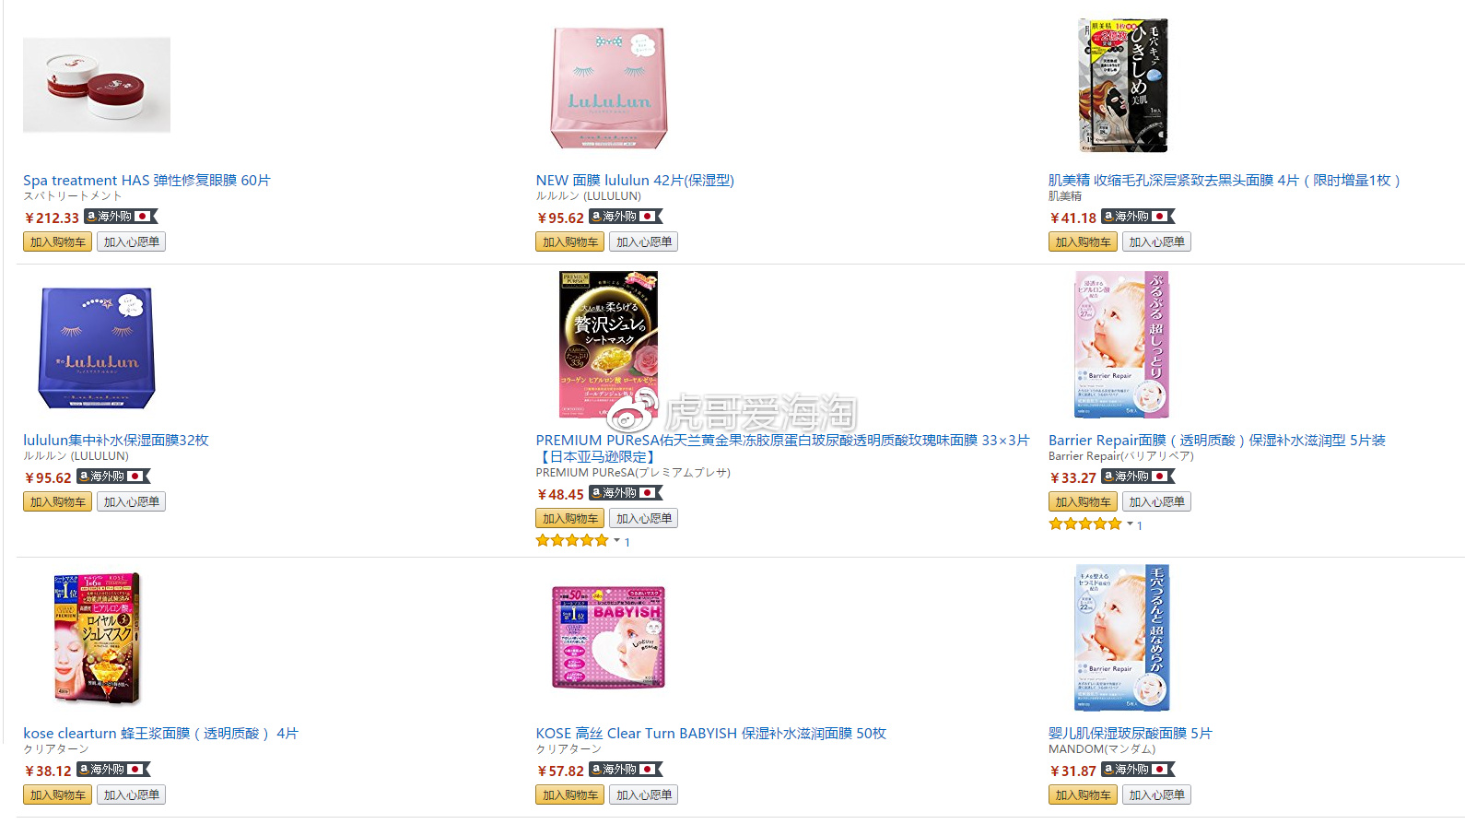1465x824 pixels.
Task: Open the Spa treatment HAS 弹性修复眼膜 link
Action: click(x=146, y=181)
